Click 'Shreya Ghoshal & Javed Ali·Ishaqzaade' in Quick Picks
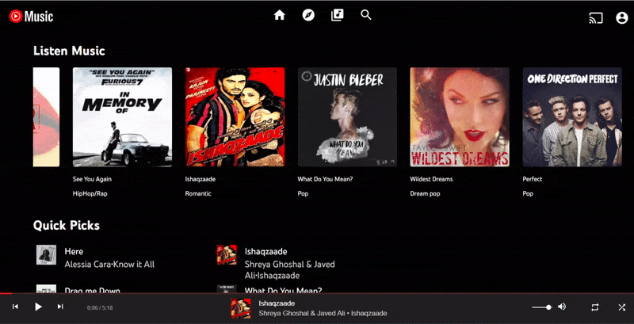Screen dimensions: 634x324 [290, 270]
